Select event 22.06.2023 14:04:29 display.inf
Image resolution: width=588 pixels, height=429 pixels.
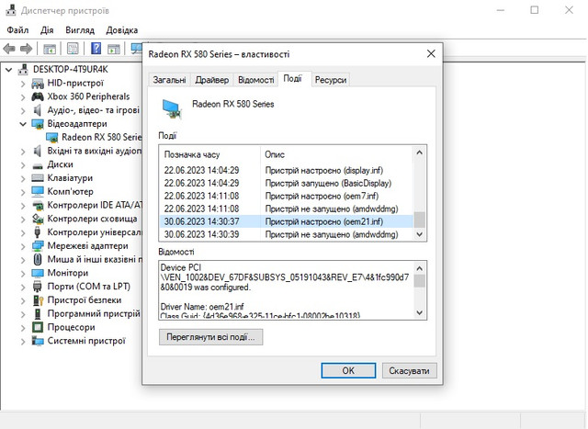coord(287,171)
